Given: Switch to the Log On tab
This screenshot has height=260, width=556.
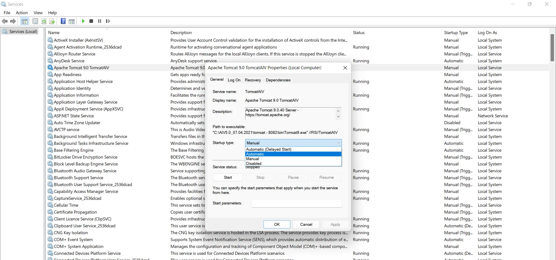Looking at the screenshot, I should click(x=234, y=80).
